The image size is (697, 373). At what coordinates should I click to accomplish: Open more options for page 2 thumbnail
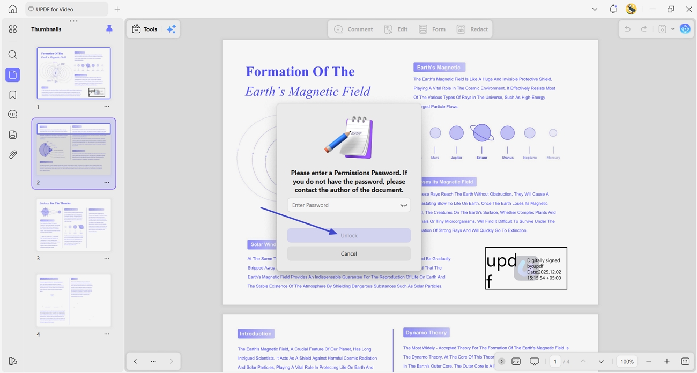click(107, 183)
